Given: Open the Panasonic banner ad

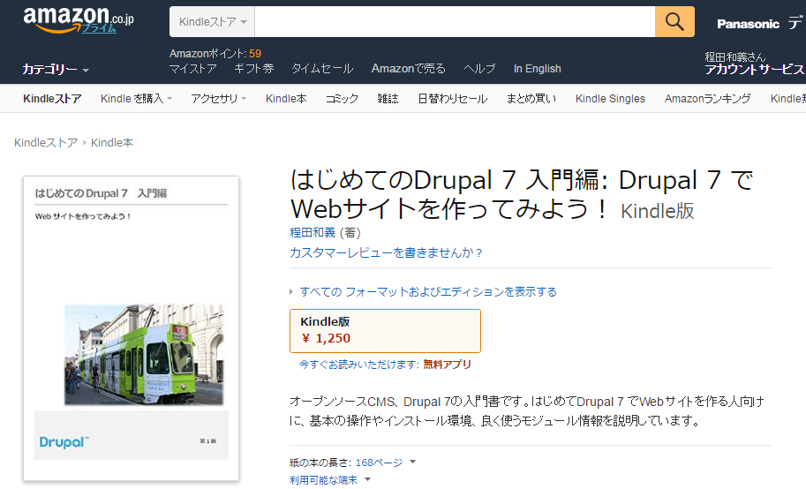Looking at the screenshot, I should click(760, 23).
